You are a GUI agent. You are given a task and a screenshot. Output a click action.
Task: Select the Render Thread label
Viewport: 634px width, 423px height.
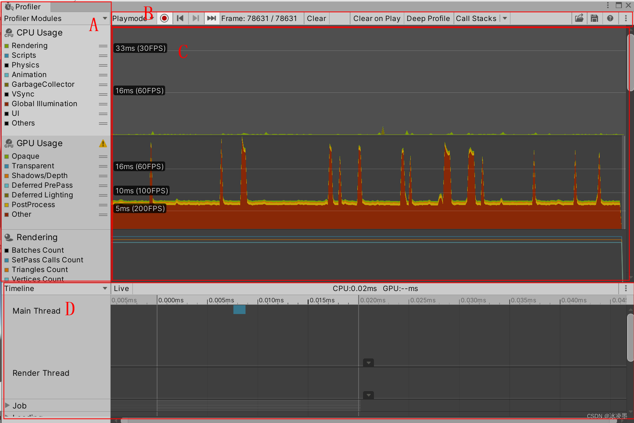41,373
